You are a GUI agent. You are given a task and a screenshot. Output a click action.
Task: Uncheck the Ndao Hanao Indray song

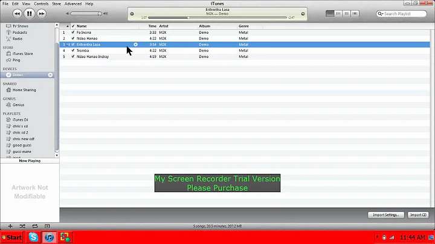(73, 57)
